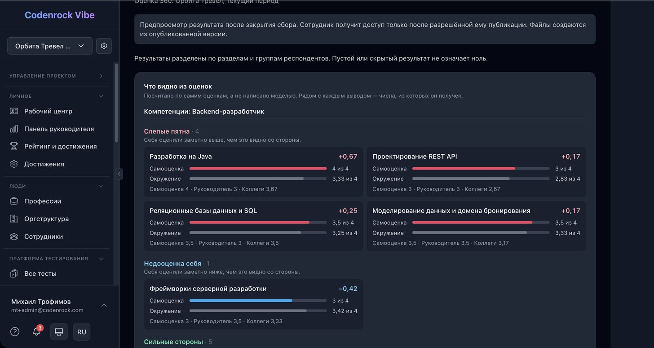Screen dimensions: 654x348
Task: Collapse the Платформа тестирования section
Action: click(x=57, y=258)
